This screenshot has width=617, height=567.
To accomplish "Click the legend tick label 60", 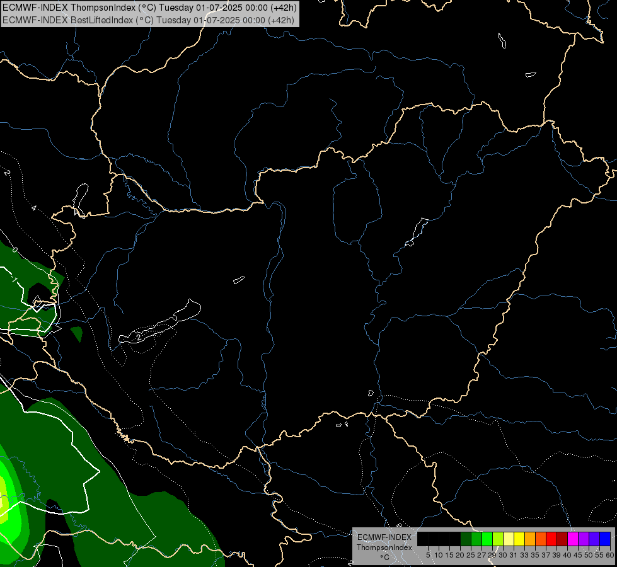I will coord(610,555).
